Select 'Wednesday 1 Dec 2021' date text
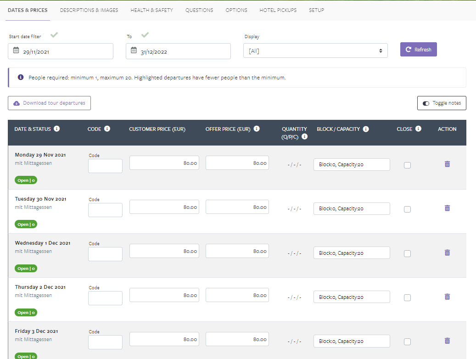This screenshot has height=359, width=476. pos(43,243)
